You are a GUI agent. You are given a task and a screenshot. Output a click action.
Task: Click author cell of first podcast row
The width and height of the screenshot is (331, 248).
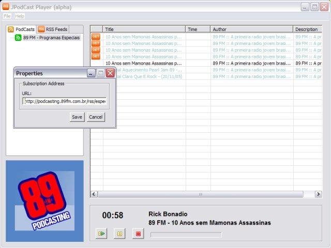(252, 37)
